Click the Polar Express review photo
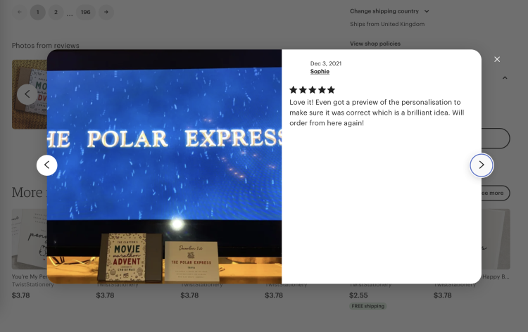This screenshot has height=332, width=528. click(x=164, y=167)
